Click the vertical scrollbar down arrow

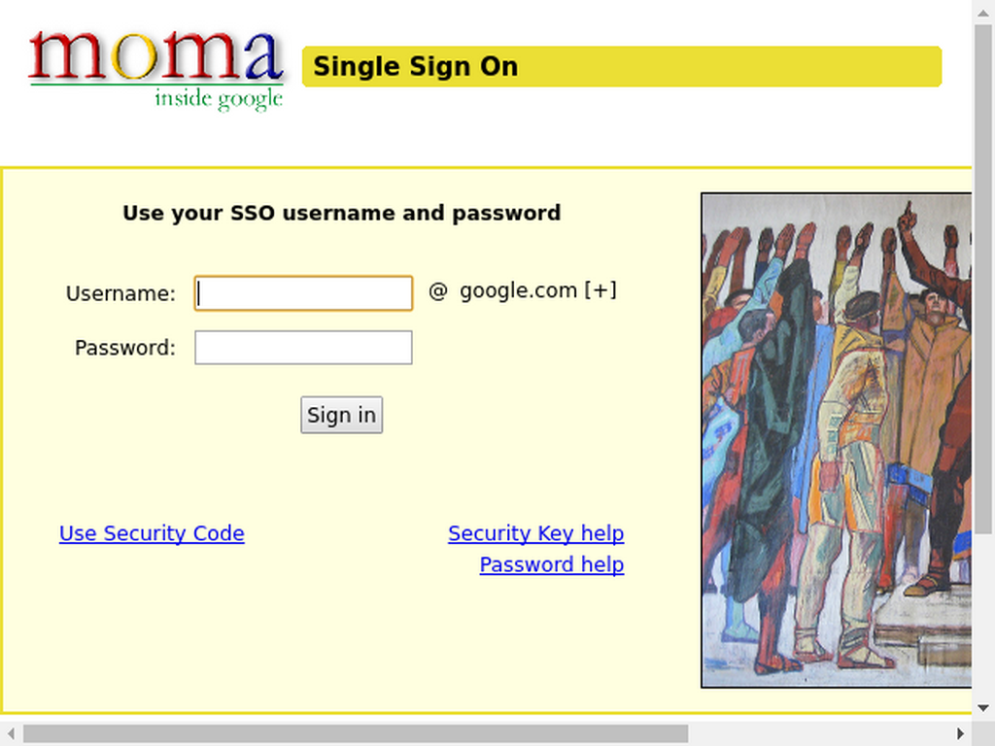point(983,707)
